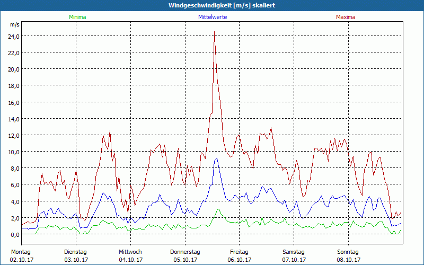Screen dimensions: 424x265
Task: Click the 'm/s' unit label
Action: [15, 24]
